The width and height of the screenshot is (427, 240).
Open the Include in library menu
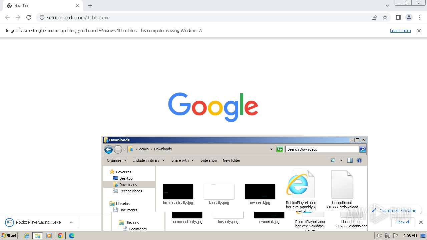click(149, 160)
